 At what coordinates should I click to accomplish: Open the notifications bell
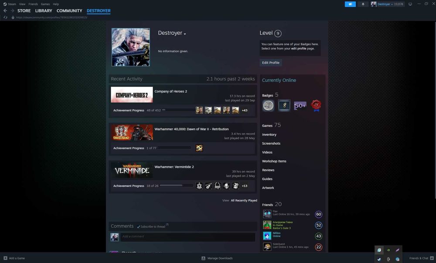click(363, 4)
